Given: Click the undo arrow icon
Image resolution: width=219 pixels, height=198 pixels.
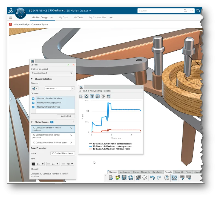Looking at the screenshot, I should point(152,178).
